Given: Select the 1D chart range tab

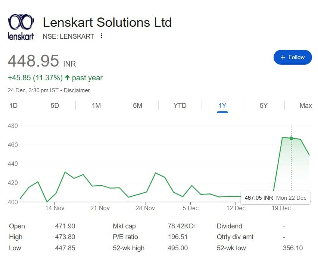Looking at the screenshot, I should pyautogui.click(x=13, y=106).
